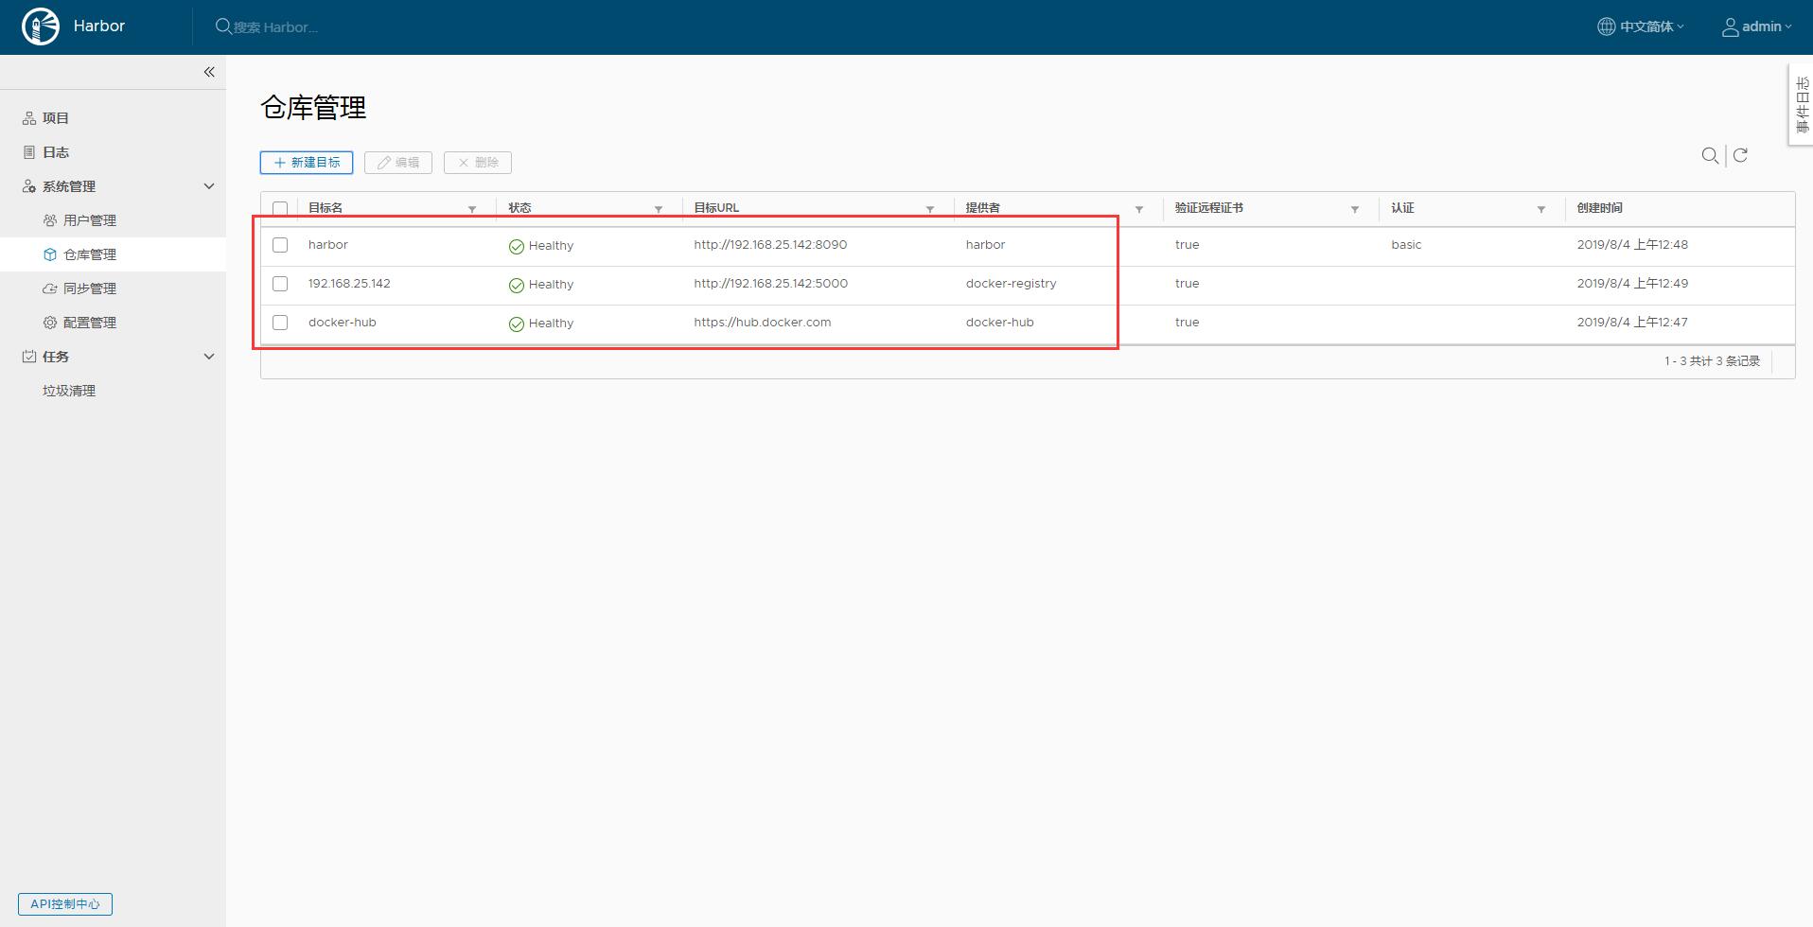This screenshot has width=1813, height=927.
Task: Click the Healthy status icon for 192.168.25.142 row
Action: pos(517,285)
